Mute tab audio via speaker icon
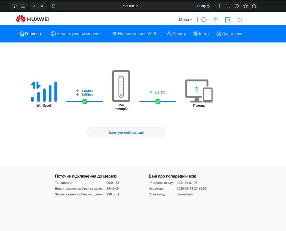 [x=198, y=6]
